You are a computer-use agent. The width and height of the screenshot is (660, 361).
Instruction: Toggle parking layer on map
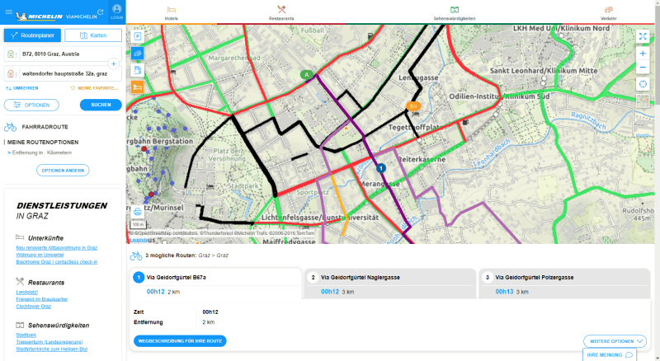pyautogui.click(x=138, y=37)
